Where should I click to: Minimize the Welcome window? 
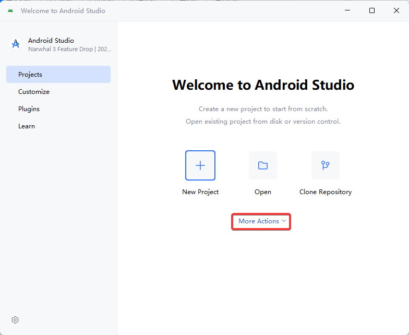click(347, 10)
